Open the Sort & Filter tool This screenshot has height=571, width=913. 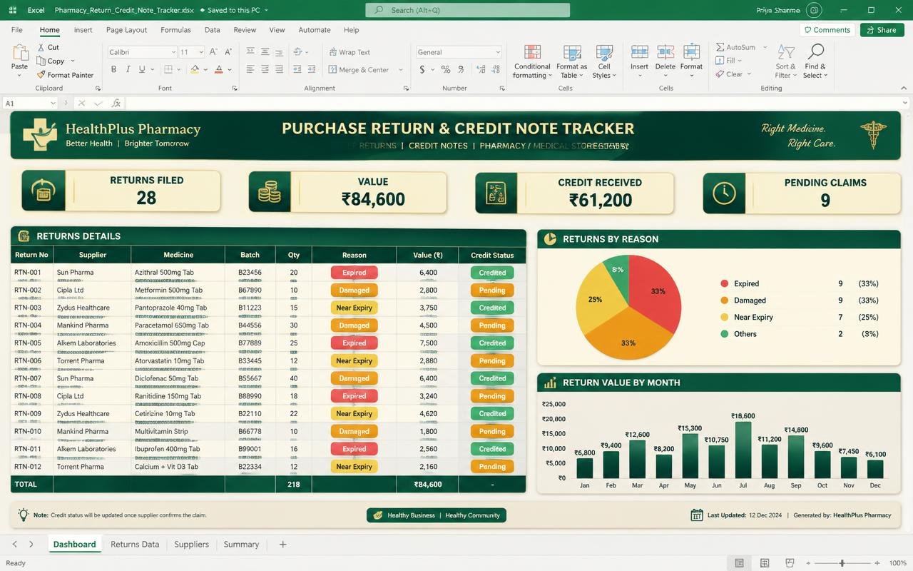pyautogui.click(x=785, y=61)
